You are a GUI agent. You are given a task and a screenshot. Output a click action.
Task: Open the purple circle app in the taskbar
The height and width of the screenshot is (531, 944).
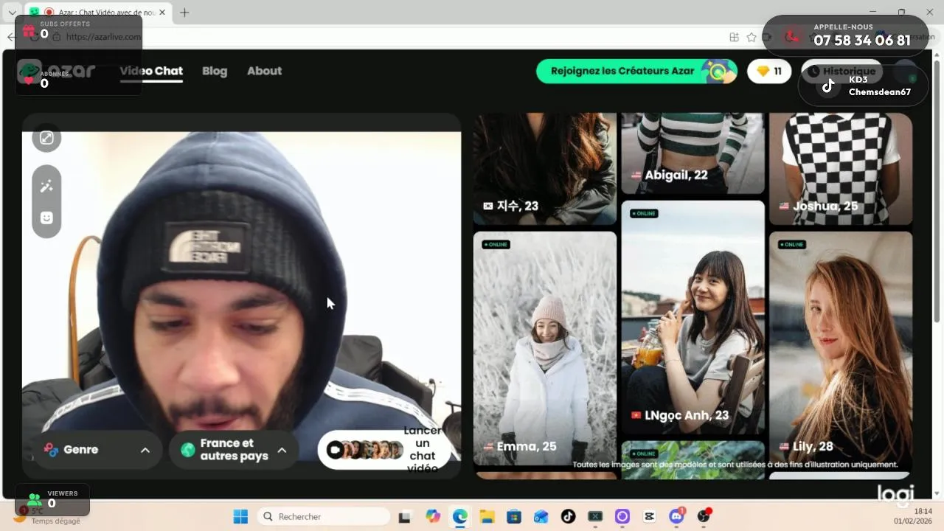[622, 517]
